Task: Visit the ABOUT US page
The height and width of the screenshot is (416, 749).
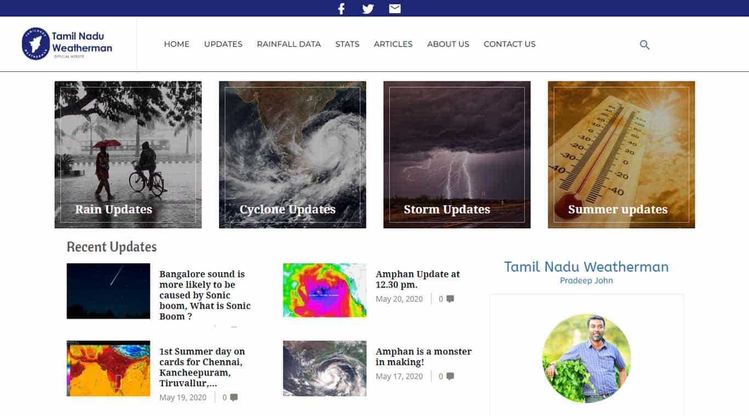Action: (x=448, y=44)
